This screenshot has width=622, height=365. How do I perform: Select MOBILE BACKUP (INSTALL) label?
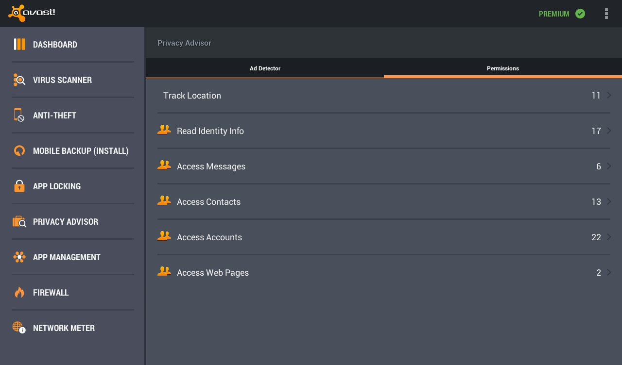point(81,151)
